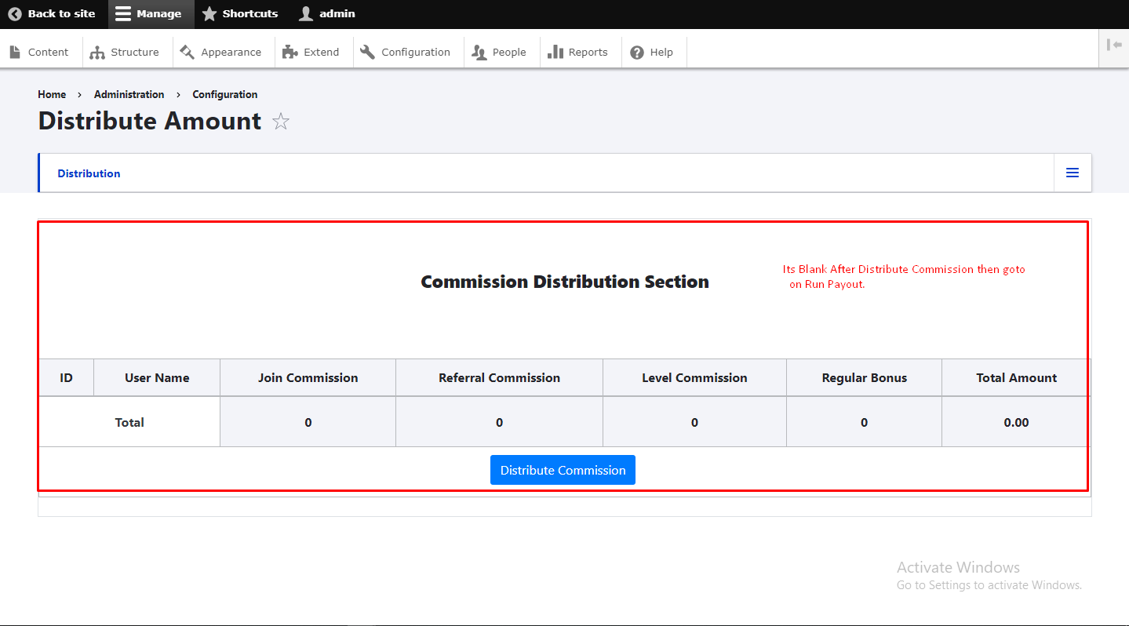
Task: Go to Home breadcrumb link
Action: click(52, 94)
